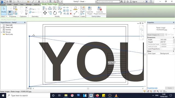Screen dimensions: 175x98
Task: Close the Project Browser panel
Action: tap(25, 22)
